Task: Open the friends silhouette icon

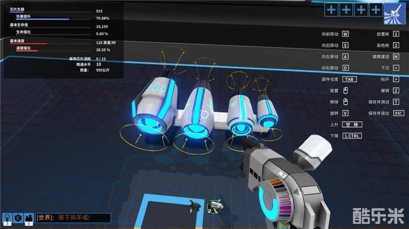Action: click(29, 219)
